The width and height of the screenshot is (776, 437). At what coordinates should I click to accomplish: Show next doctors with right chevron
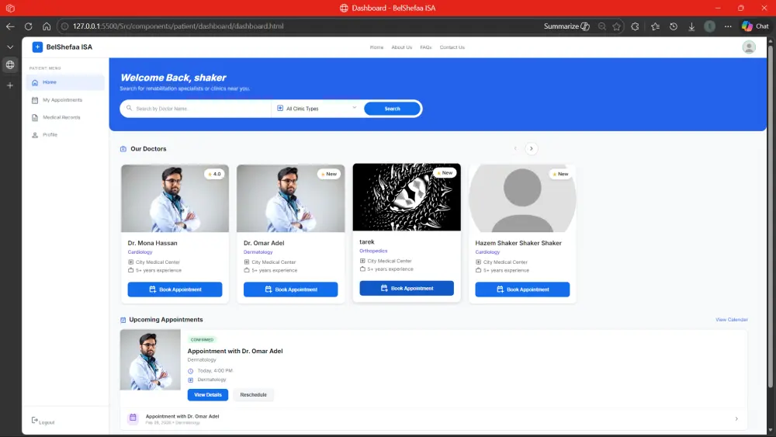(531, 148)
